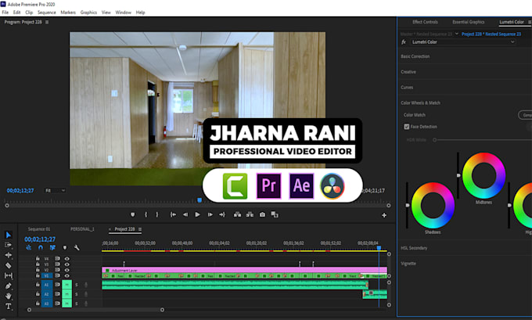Viewport: 532px width, 320px height.
Task: Open the Fit zoom level dropdown
Action: click(56, 191)
